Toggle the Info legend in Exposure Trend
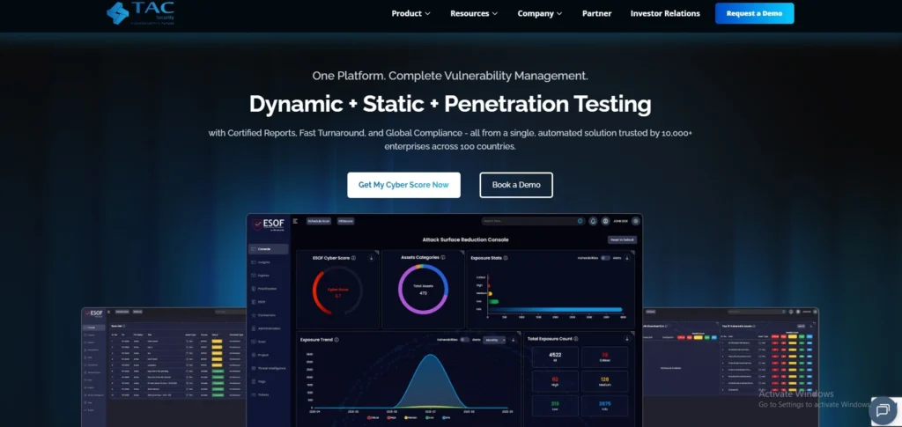This screenshot has height=427, width=902. [448, 418]
